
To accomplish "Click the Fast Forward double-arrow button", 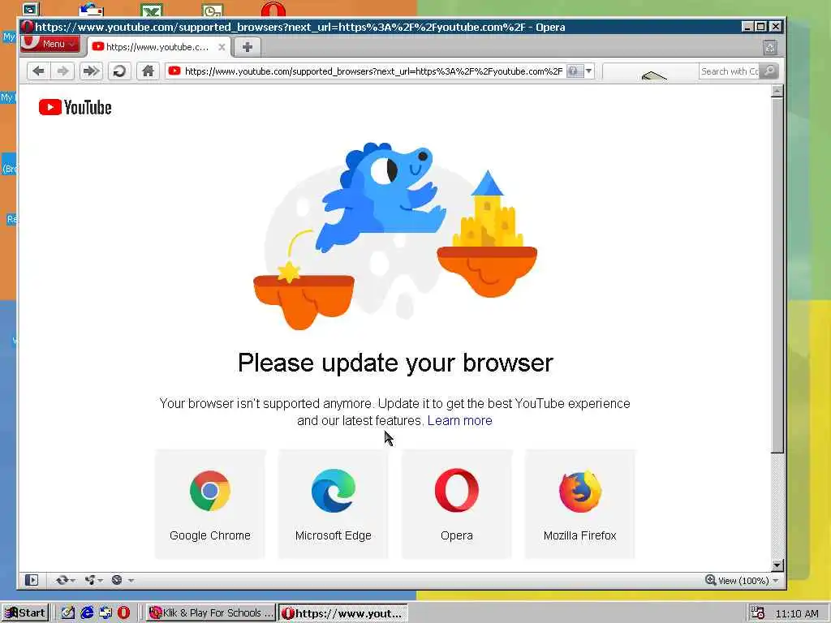I will click(x=91, y=71).
